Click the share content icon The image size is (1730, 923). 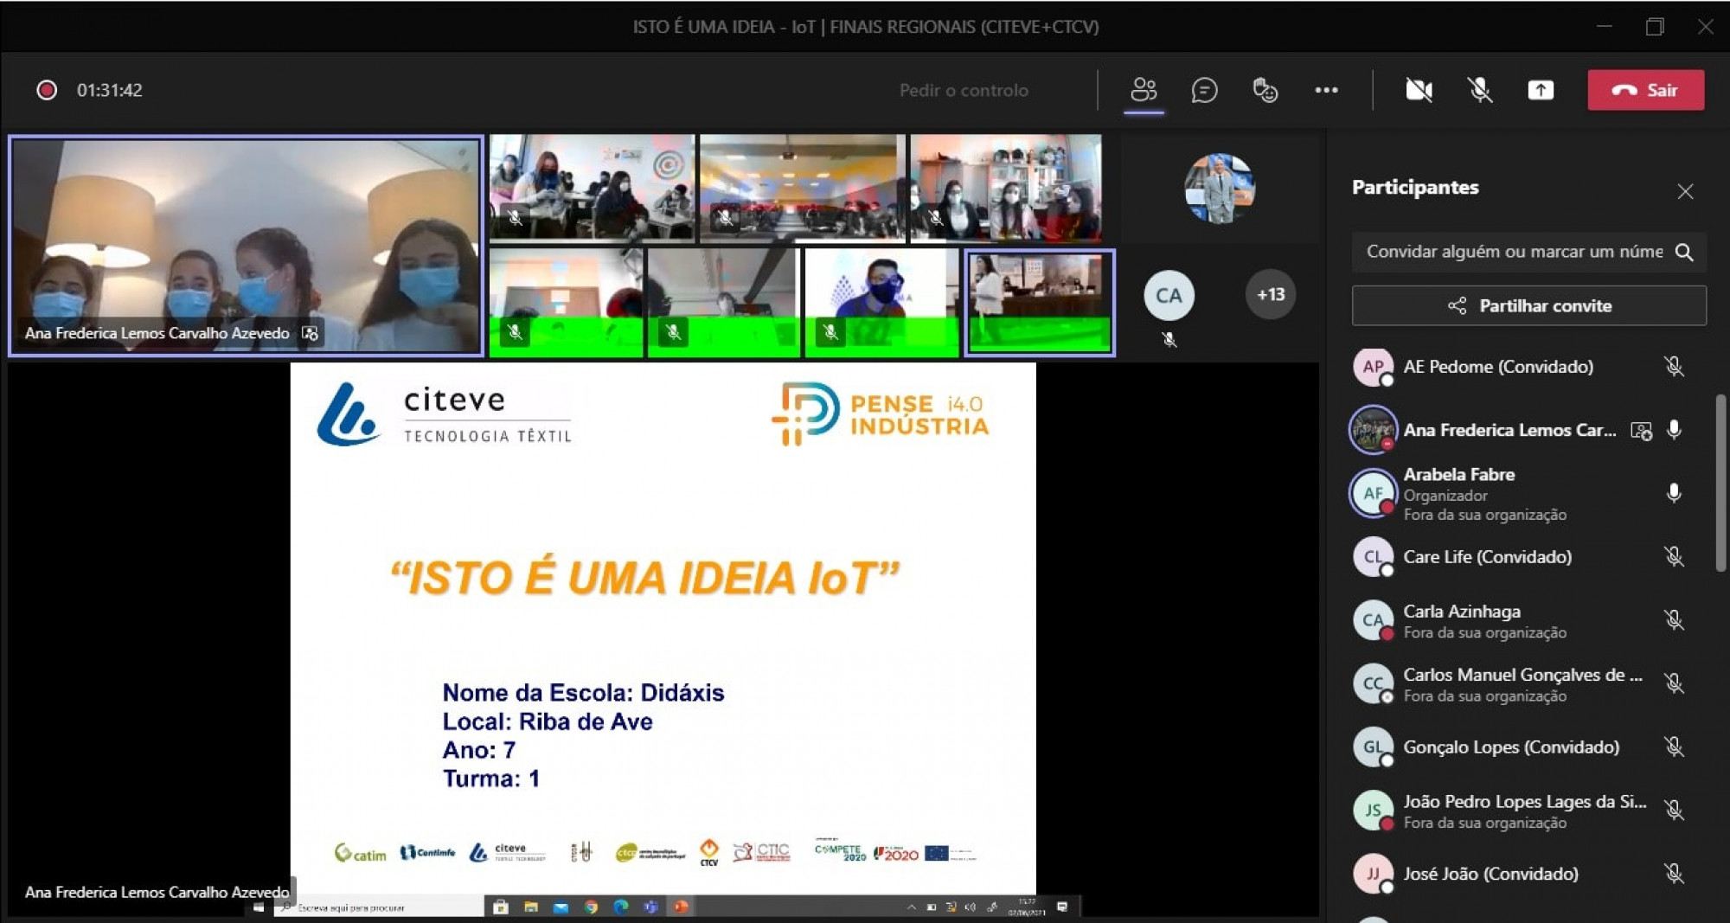(1541, 90)
